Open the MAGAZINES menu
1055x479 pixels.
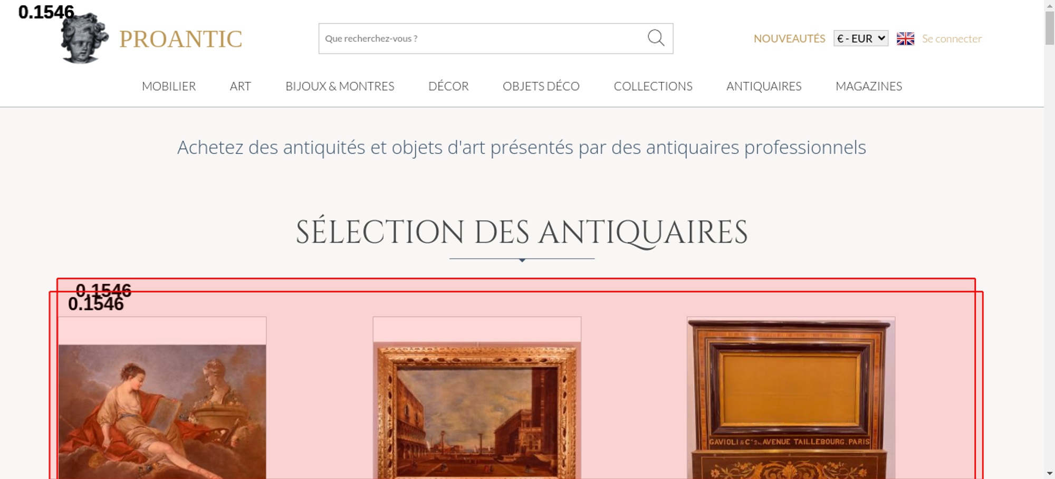(x=869, y=86)
